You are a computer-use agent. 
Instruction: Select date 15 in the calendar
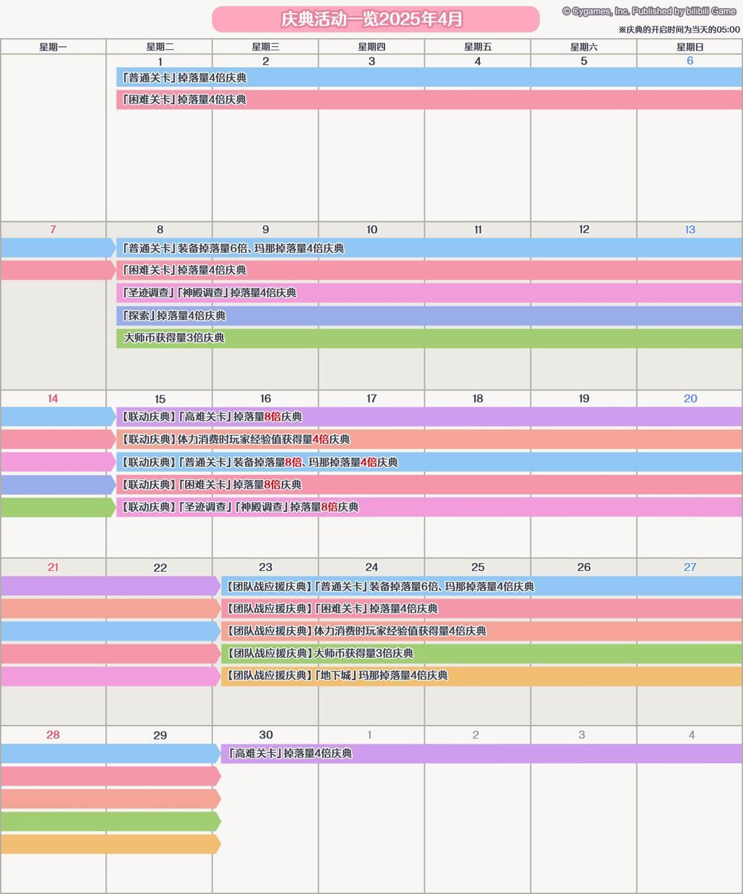point(160,399)
